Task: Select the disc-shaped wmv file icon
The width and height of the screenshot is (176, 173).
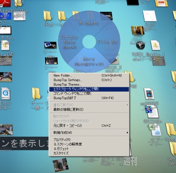Action: [140, 45]
